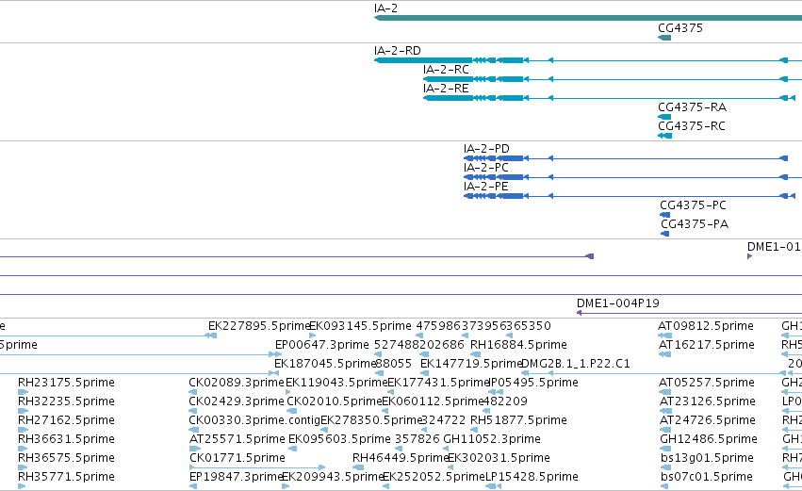Select the RH36575.5prime EST label
This screenshot has width=802, height=491.
[x=66, y=458]
